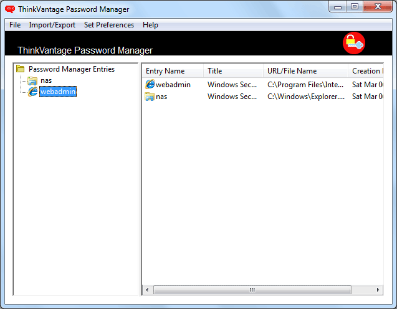The image size is (397, 309).
Task: Click the horizontal scrollbar right arrow
Action: tap(378, 290)
